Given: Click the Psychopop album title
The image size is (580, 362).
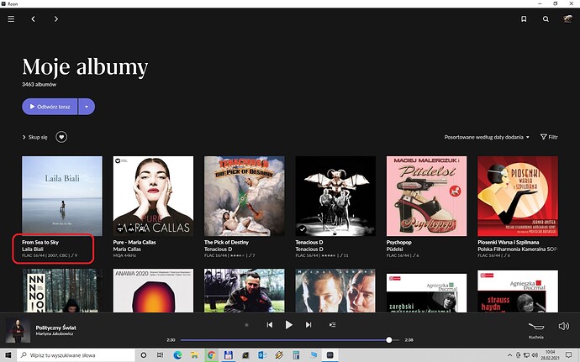Looking at the screenshot, I should (398, 242).
